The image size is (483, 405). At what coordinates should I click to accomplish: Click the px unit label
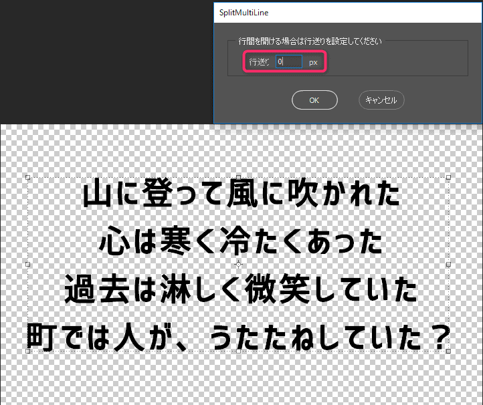pyautogui.click(x=313, y=62)
